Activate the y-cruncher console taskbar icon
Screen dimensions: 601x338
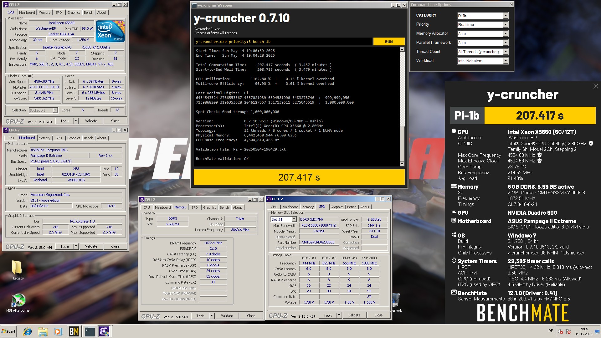coord(90,331)
